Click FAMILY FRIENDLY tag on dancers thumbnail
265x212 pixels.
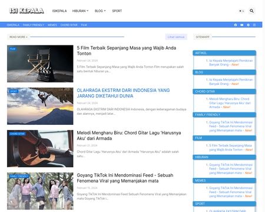[19, 176]
